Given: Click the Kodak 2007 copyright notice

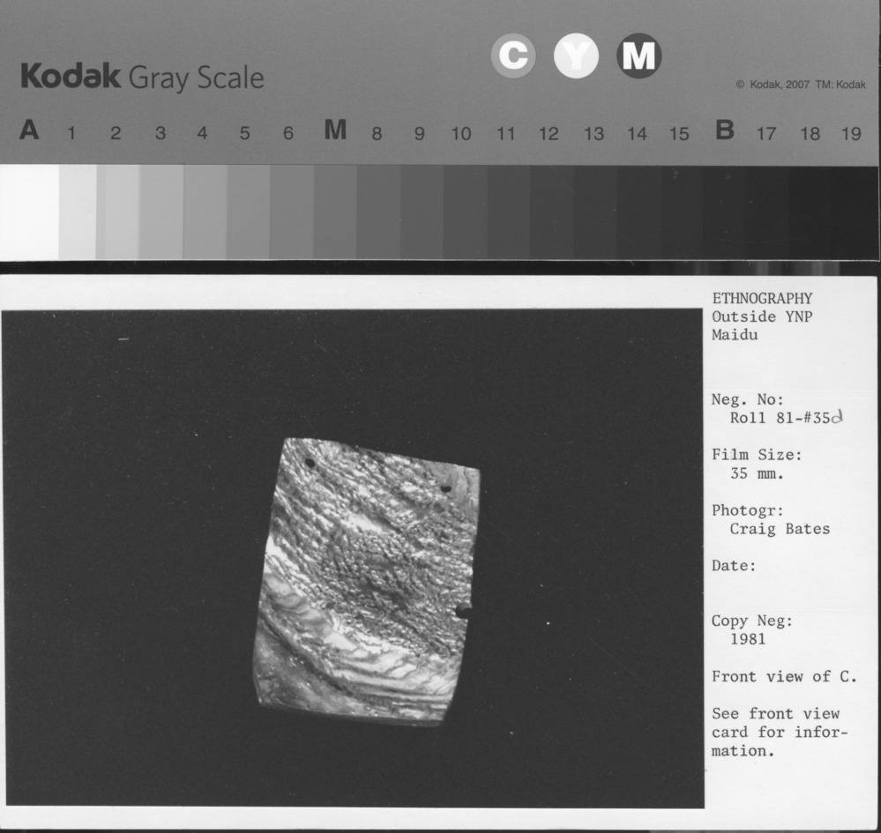Looking at the screenshot, I should pyautogui.click(x=800, y=85).
